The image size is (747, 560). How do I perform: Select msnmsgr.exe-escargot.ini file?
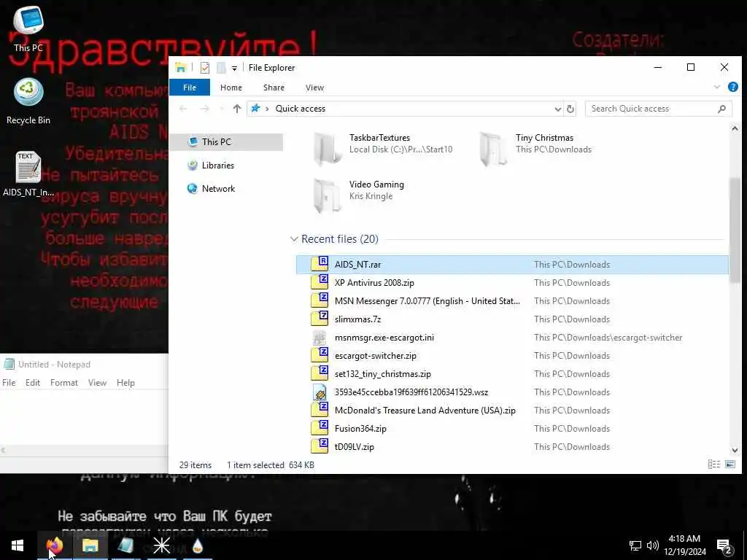[512, 338]
